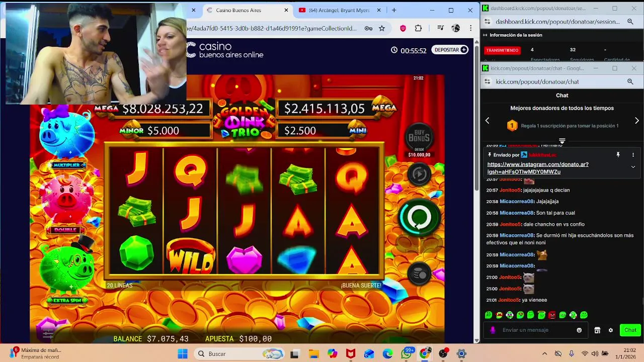Open the slot game hamburger menu
The width and height of the screenshot is (644, 362).
48,334
